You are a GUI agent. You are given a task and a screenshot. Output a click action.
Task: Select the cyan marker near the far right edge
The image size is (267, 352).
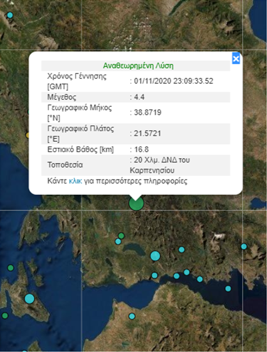click(x=244, y=246)
